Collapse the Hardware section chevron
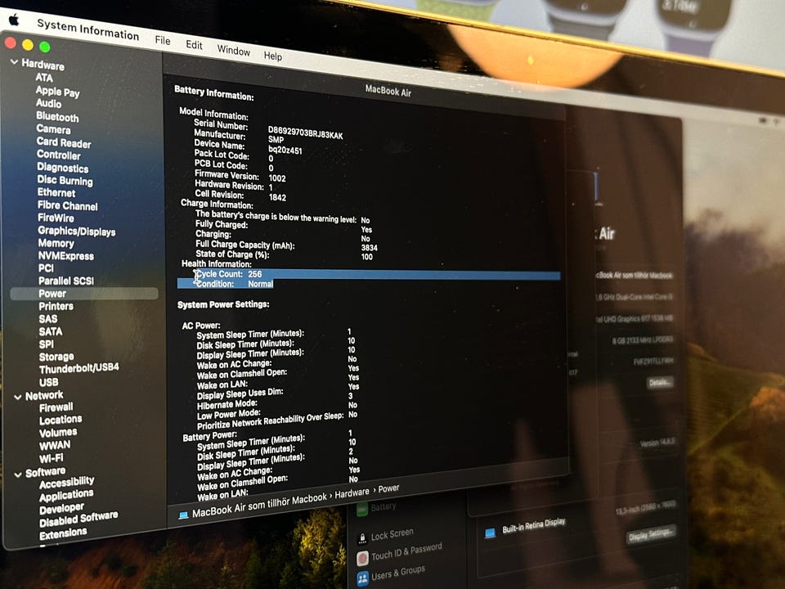Screen dimensions: 785x589 [x=14, y=62]
